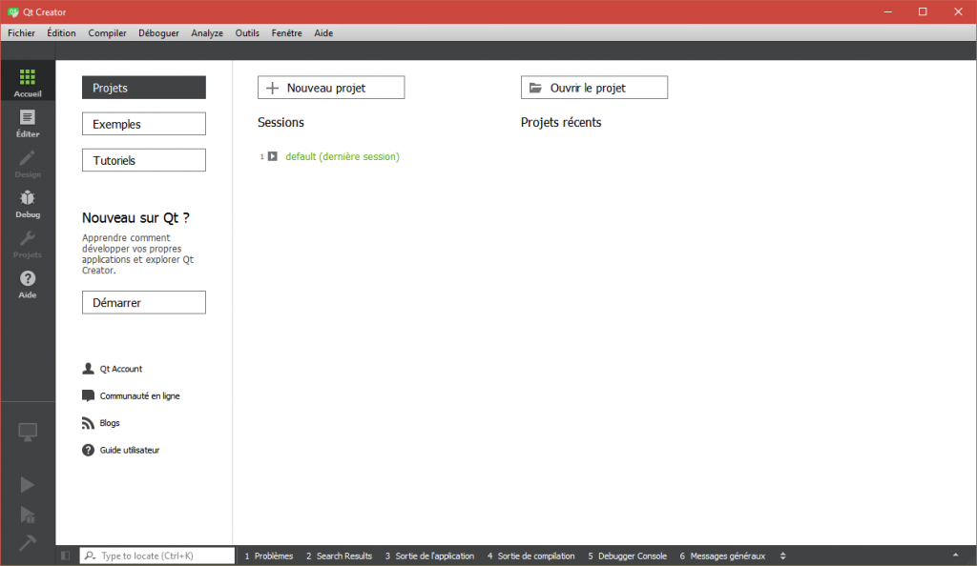Toggle left sidebar visibility

pos(66,556)
